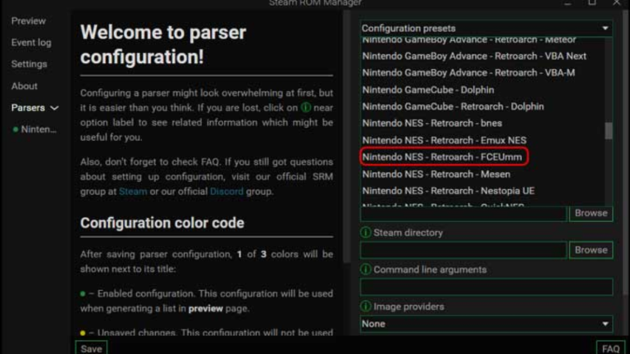Click the welcome panel scrollbar
Viewport: 630px width, 354px height.
[x=346, y=137]
